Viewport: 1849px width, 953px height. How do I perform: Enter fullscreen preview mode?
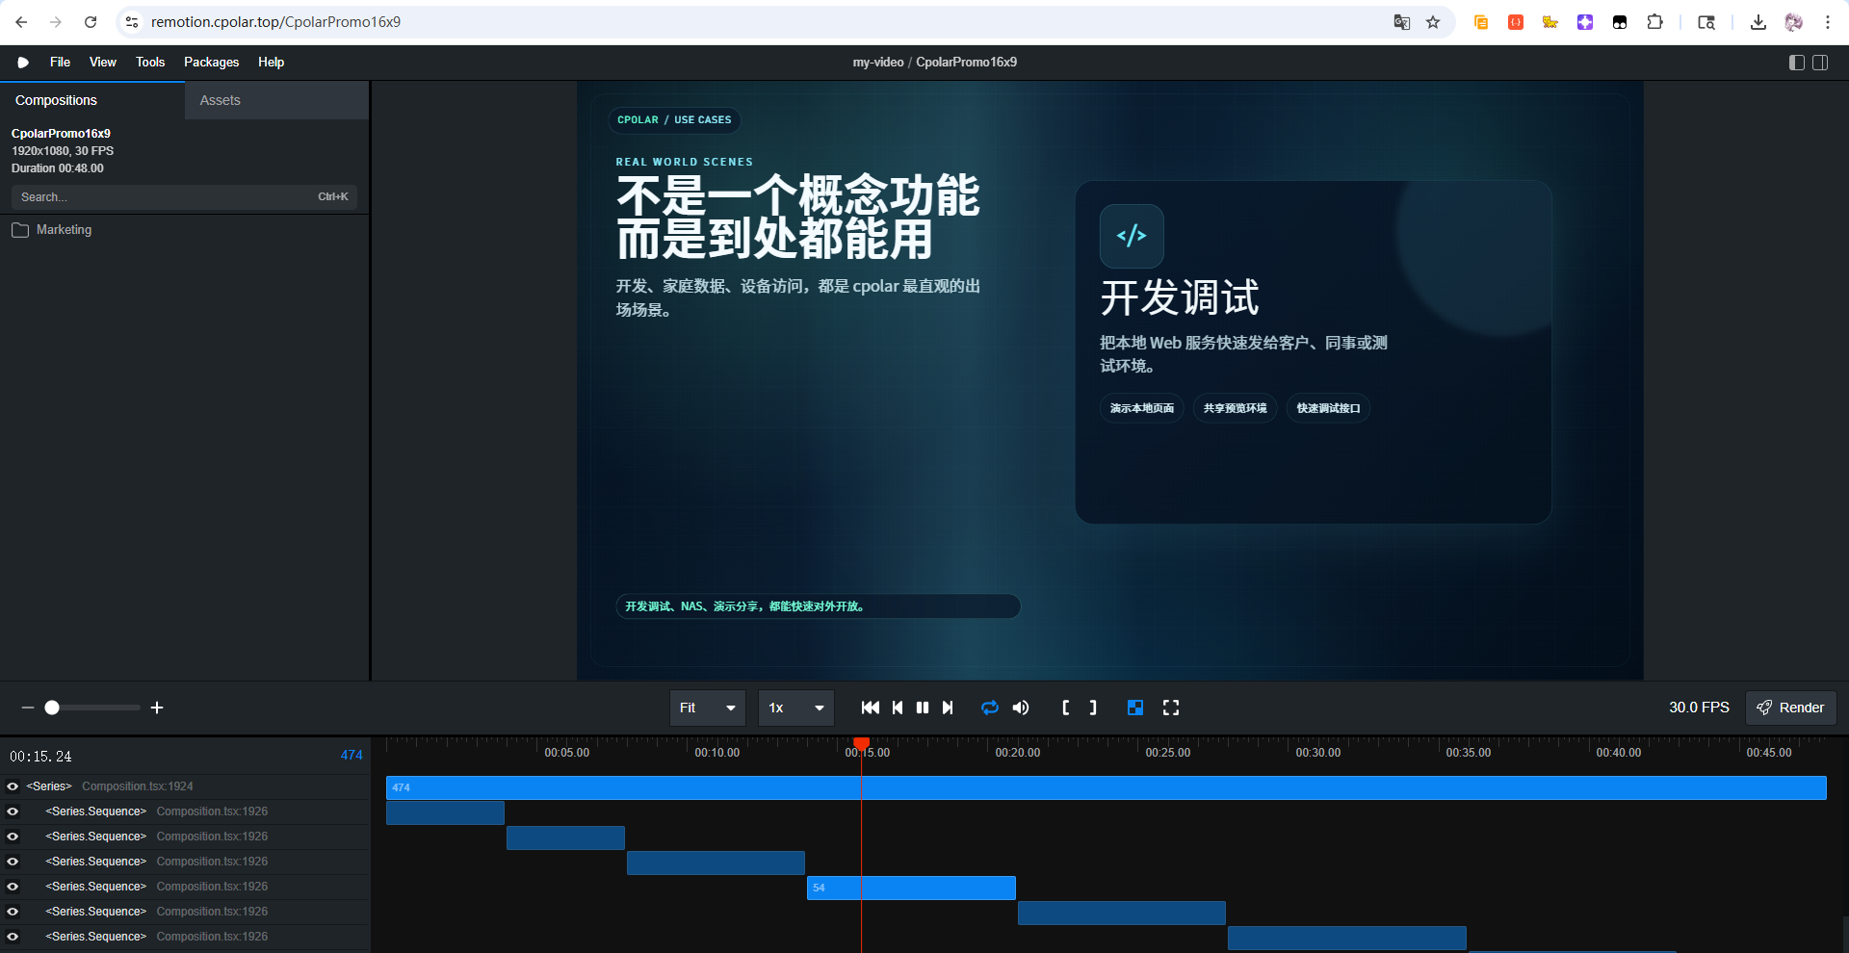[1171, 708]
